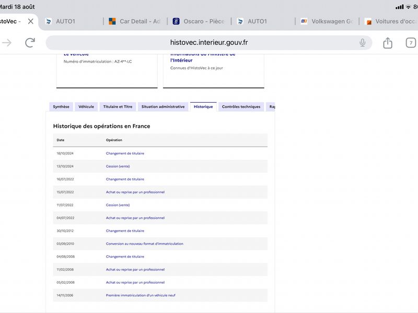Click the Numéro d'immatriculation AZ-4**-LC text
Screen dimensions: 418x313
point(98,62)
